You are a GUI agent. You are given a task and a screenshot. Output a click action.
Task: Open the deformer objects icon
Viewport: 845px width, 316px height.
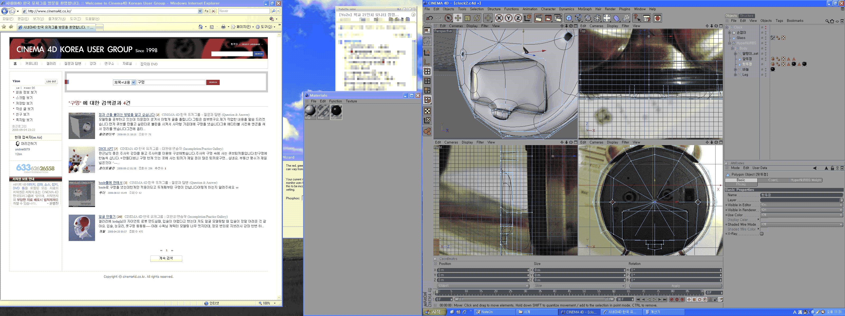617,18
